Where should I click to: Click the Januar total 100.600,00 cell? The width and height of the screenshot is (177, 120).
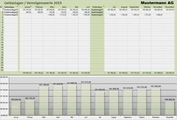[x=27, y=73]
